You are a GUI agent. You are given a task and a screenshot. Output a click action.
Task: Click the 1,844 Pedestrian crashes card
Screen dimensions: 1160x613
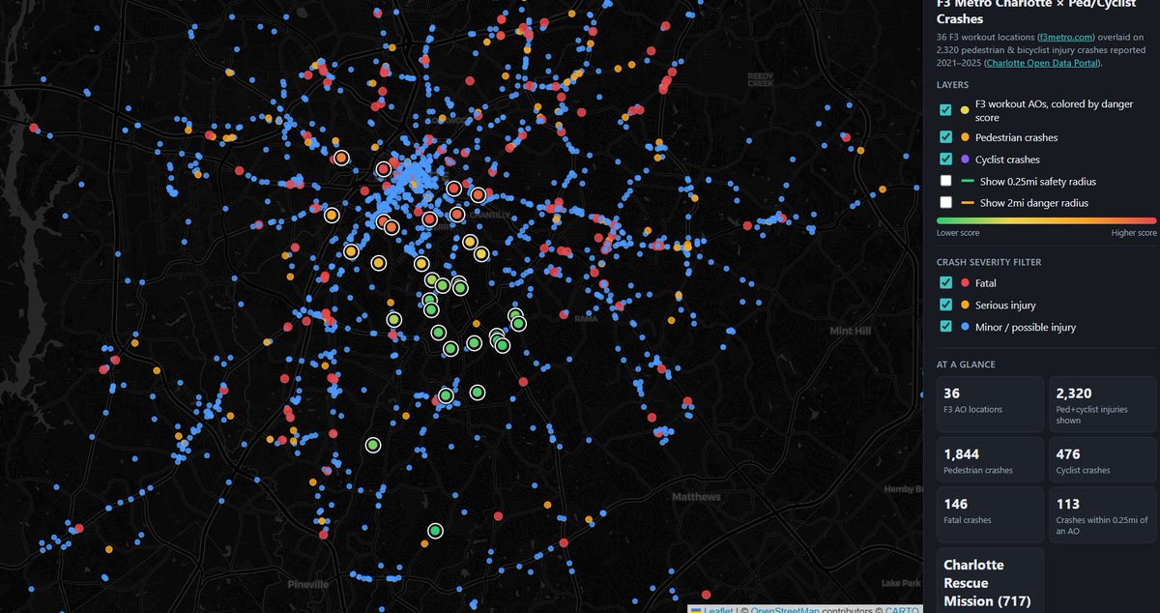(990, 459)
